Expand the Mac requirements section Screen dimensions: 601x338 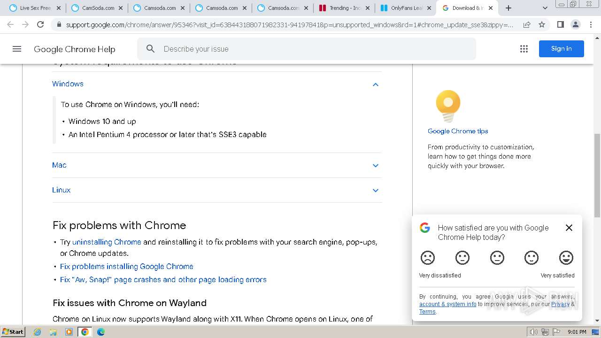pyautogui.click(x=376, y=165)
